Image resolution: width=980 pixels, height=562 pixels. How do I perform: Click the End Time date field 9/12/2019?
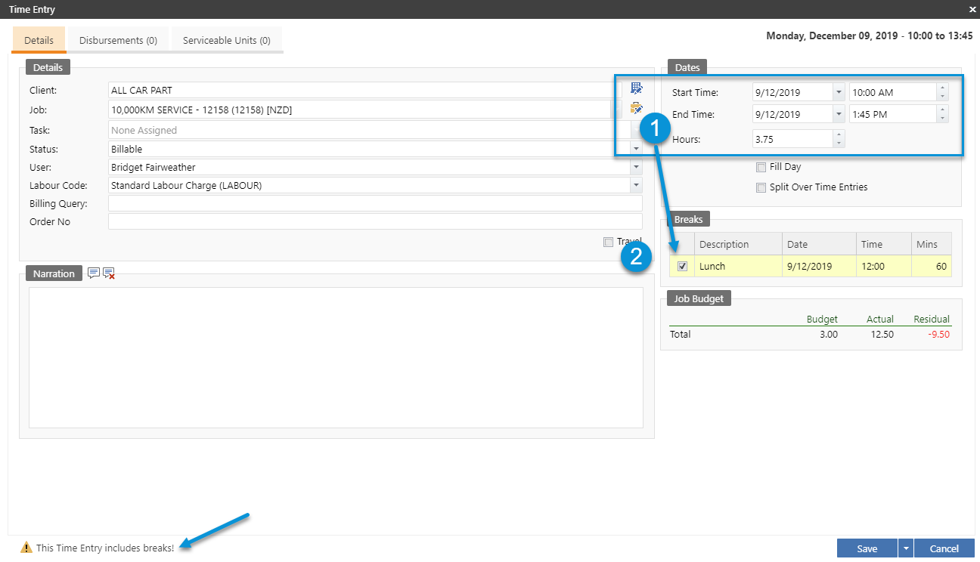(x=792, y=114)
